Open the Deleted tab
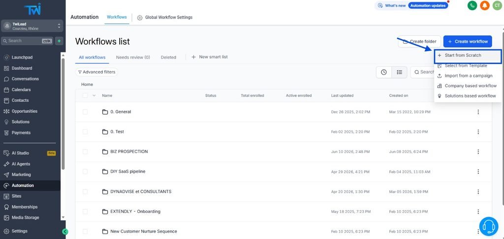 click(168, 57)
